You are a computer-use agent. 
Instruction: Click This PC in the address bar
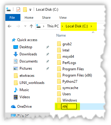(53, 26)
